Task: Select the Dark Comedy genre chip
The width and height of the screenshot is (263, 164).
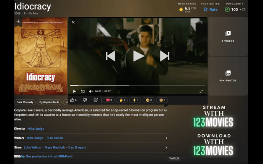Action: [25, 102]
